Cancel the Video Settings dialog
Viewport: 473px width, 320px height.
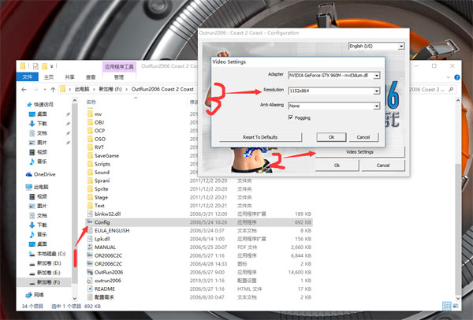(363, 137)
